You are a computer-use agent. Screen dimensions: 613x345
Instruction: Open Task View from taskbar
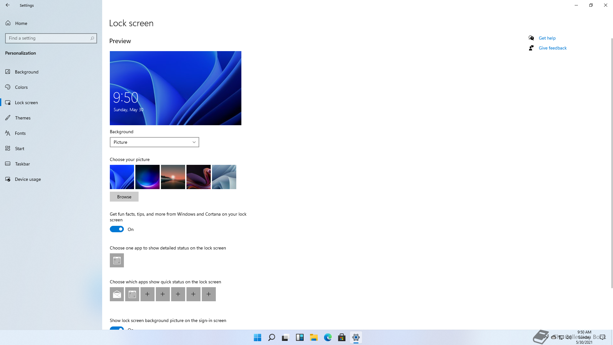[x=285, y=337]
